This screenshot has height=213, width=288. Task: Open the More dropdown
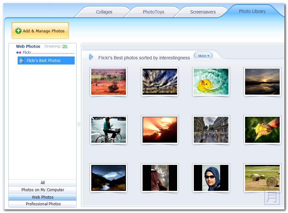tap(203, 56)
